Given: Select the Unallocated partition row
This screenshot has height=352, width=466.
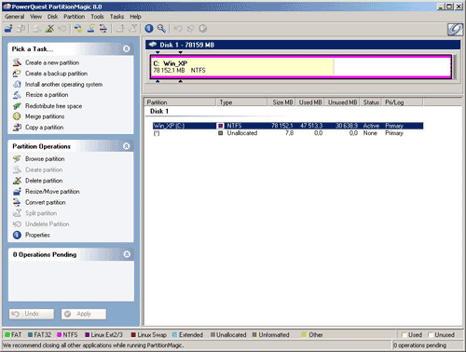Looking at the screenshot, I should tap(288, 133).
